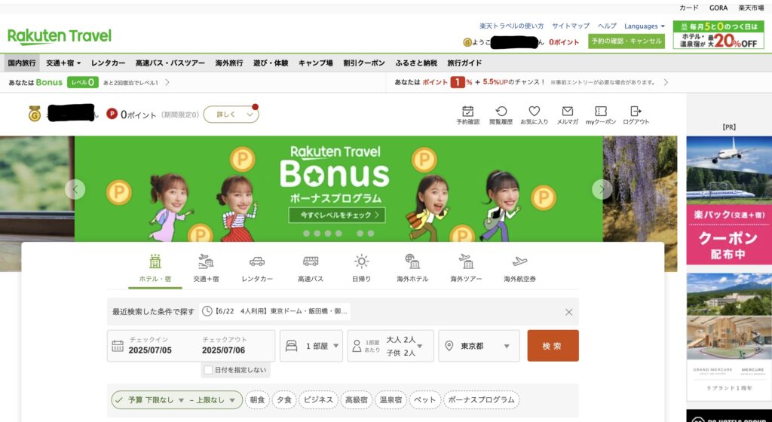Select the 日帰り sun tab icon
Screen dimensions: 772x422
361,261
